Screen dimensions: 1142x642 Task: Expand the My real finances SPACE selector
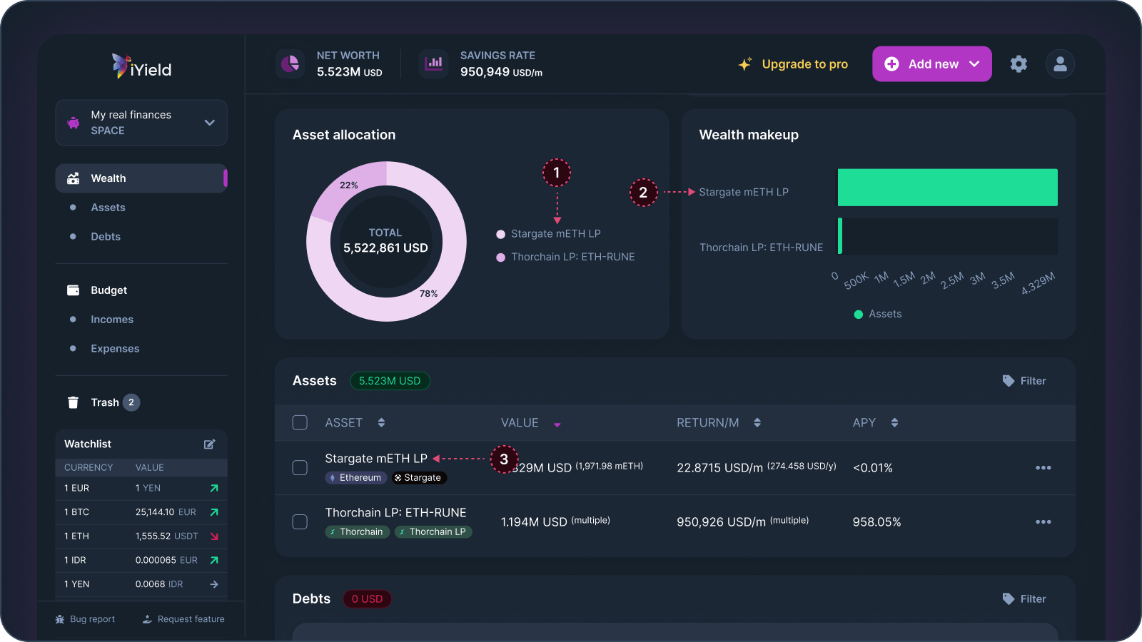(209, 122)
